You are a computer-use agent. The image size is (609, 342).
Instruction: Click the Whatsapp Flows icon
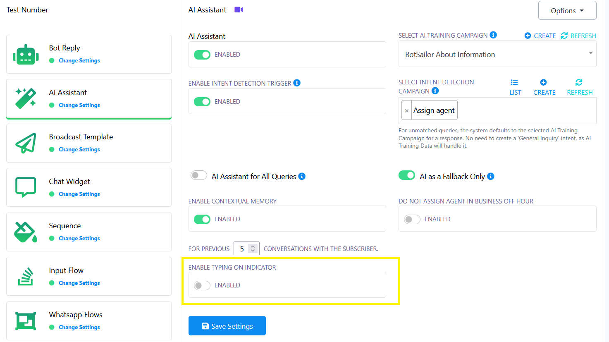coord(26,321)
